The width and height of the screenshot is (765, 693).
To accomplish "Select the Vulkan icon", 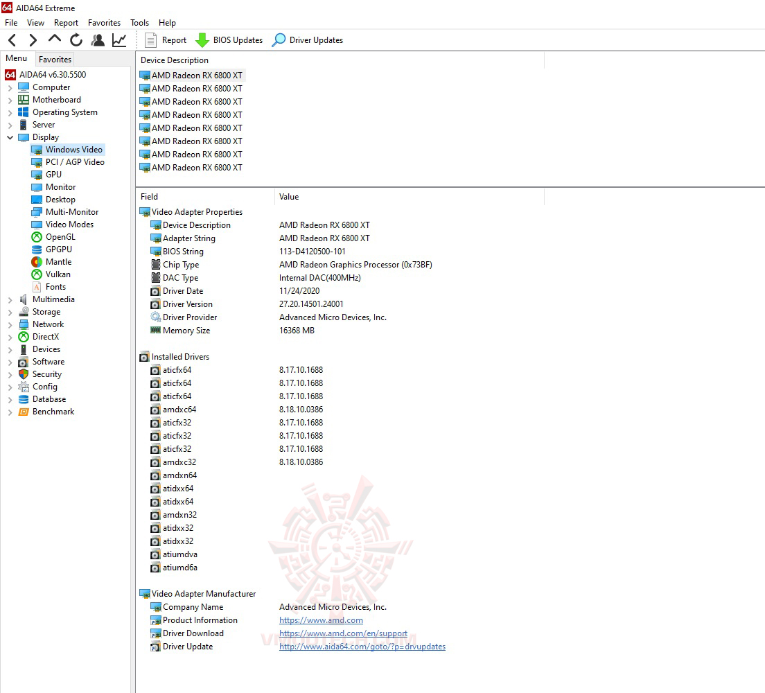I will 37,274.
